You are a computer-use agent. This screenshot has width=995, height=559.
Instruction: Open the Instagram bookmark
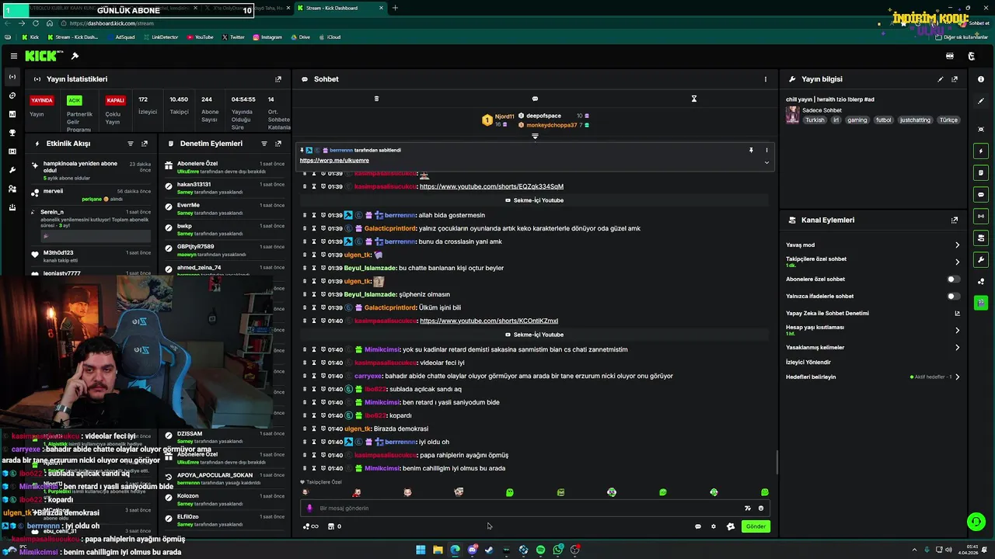click(x=267, y=37)
